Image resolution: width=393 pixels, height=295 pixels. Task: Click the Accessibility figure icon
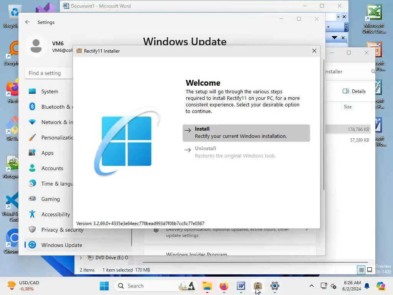point(32,214)
